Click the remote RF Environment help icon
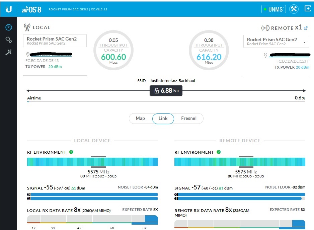 (x=219, y=152)
